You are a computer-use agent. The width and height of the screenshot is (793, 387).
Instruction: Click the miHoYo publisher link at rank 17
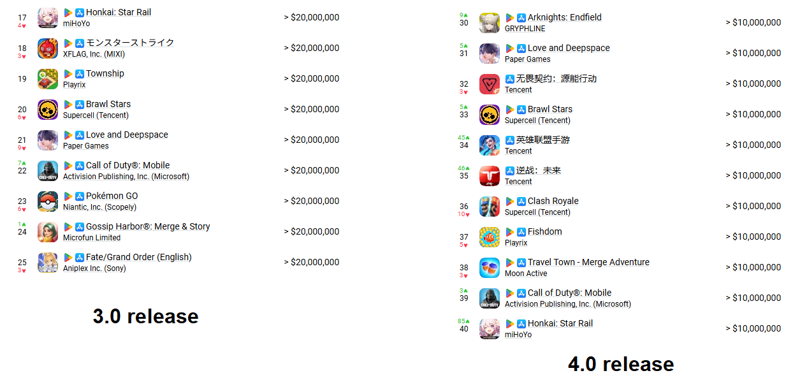coord(76,24)
